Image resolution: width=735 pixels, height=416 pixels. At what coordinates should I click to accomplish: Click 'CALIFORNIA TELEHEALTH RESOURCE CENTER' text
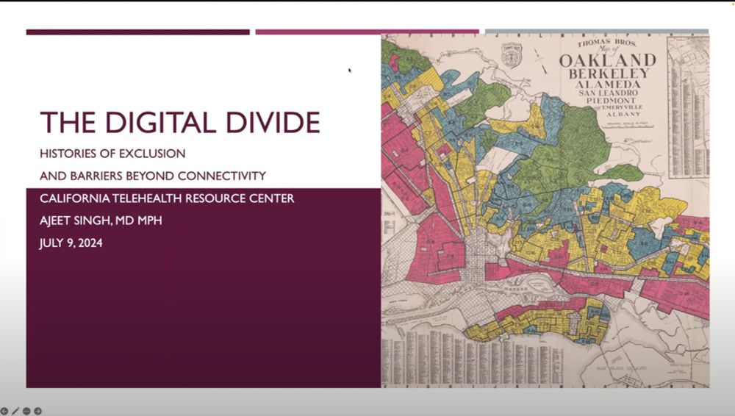[x=167, y=198]
